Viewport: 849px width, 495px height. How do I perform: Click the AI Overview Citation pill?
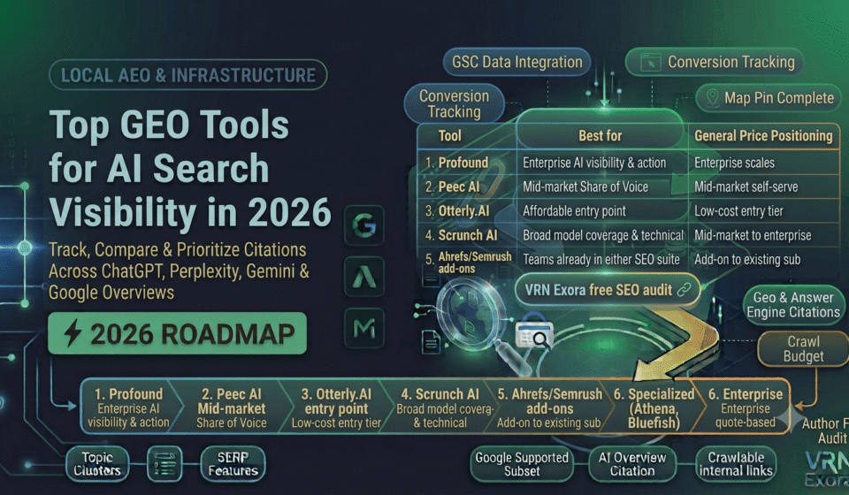(631, 464)
